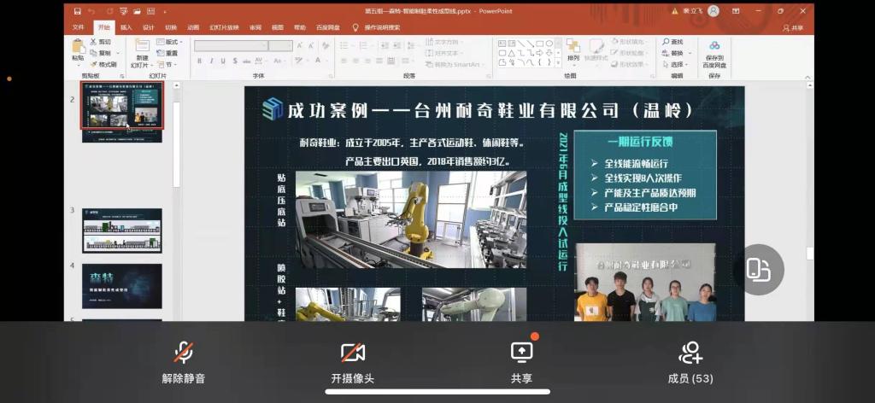Switch to the 幻灯片放映 ribbon tab
This screenshot has width=875, height=403.
[225, 27]
